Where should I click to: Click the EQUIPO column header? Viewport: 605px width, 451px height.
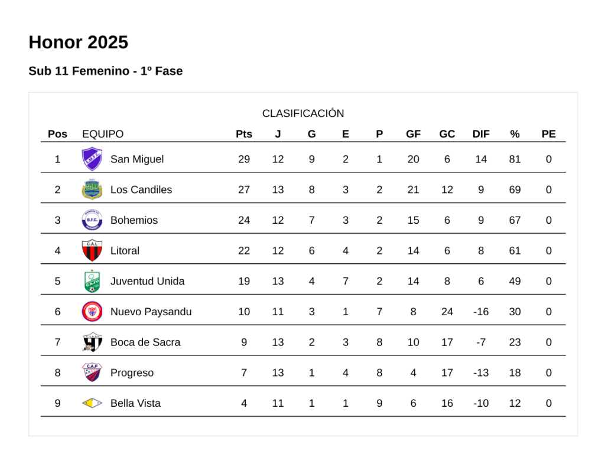(x=103, y=134)
